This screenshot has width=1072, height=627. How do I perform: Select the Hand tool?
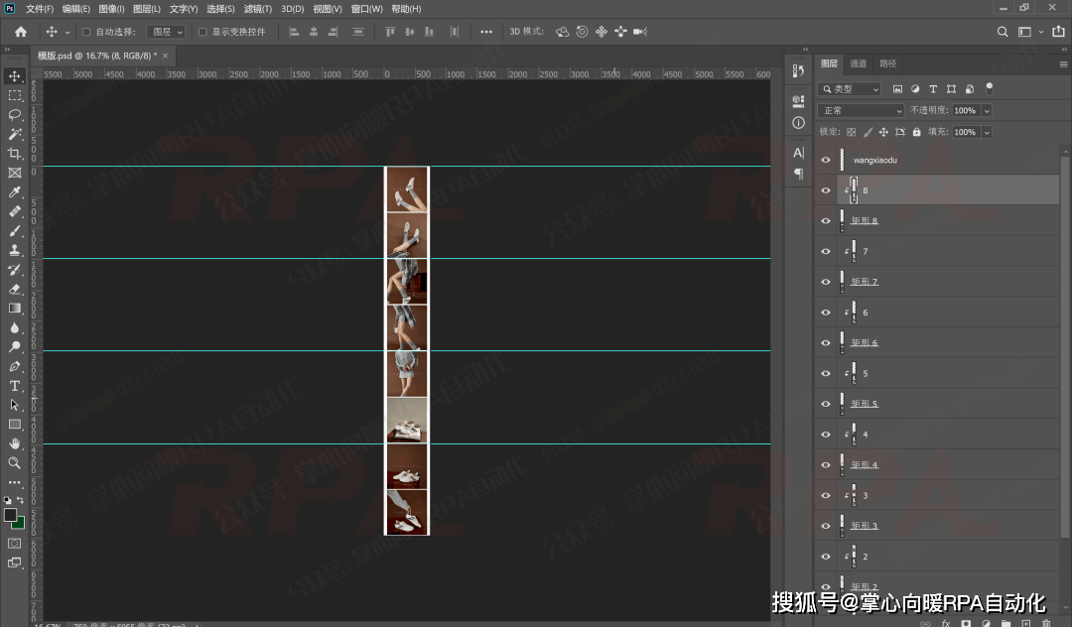[x=15, y=443]
